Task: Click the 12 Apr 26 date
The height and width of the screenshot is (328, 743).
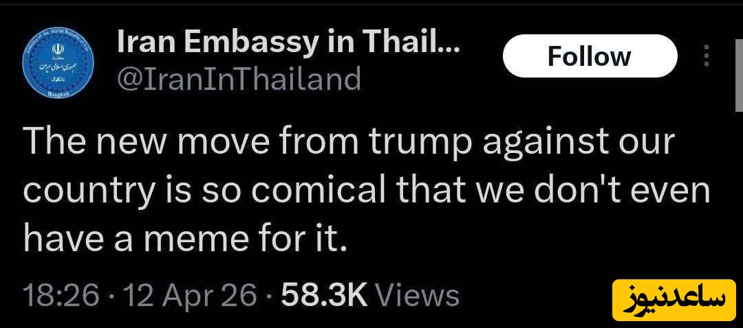Action: [x=187, y=296]
